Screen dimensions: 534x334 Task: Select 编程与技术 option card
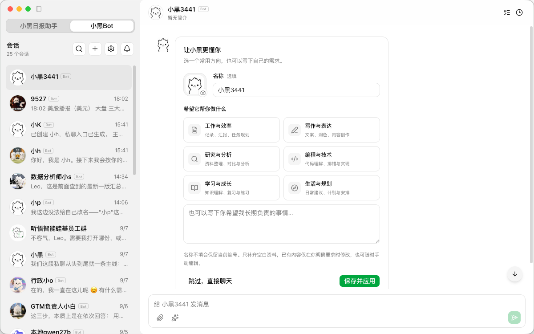(x=332, y=159)
